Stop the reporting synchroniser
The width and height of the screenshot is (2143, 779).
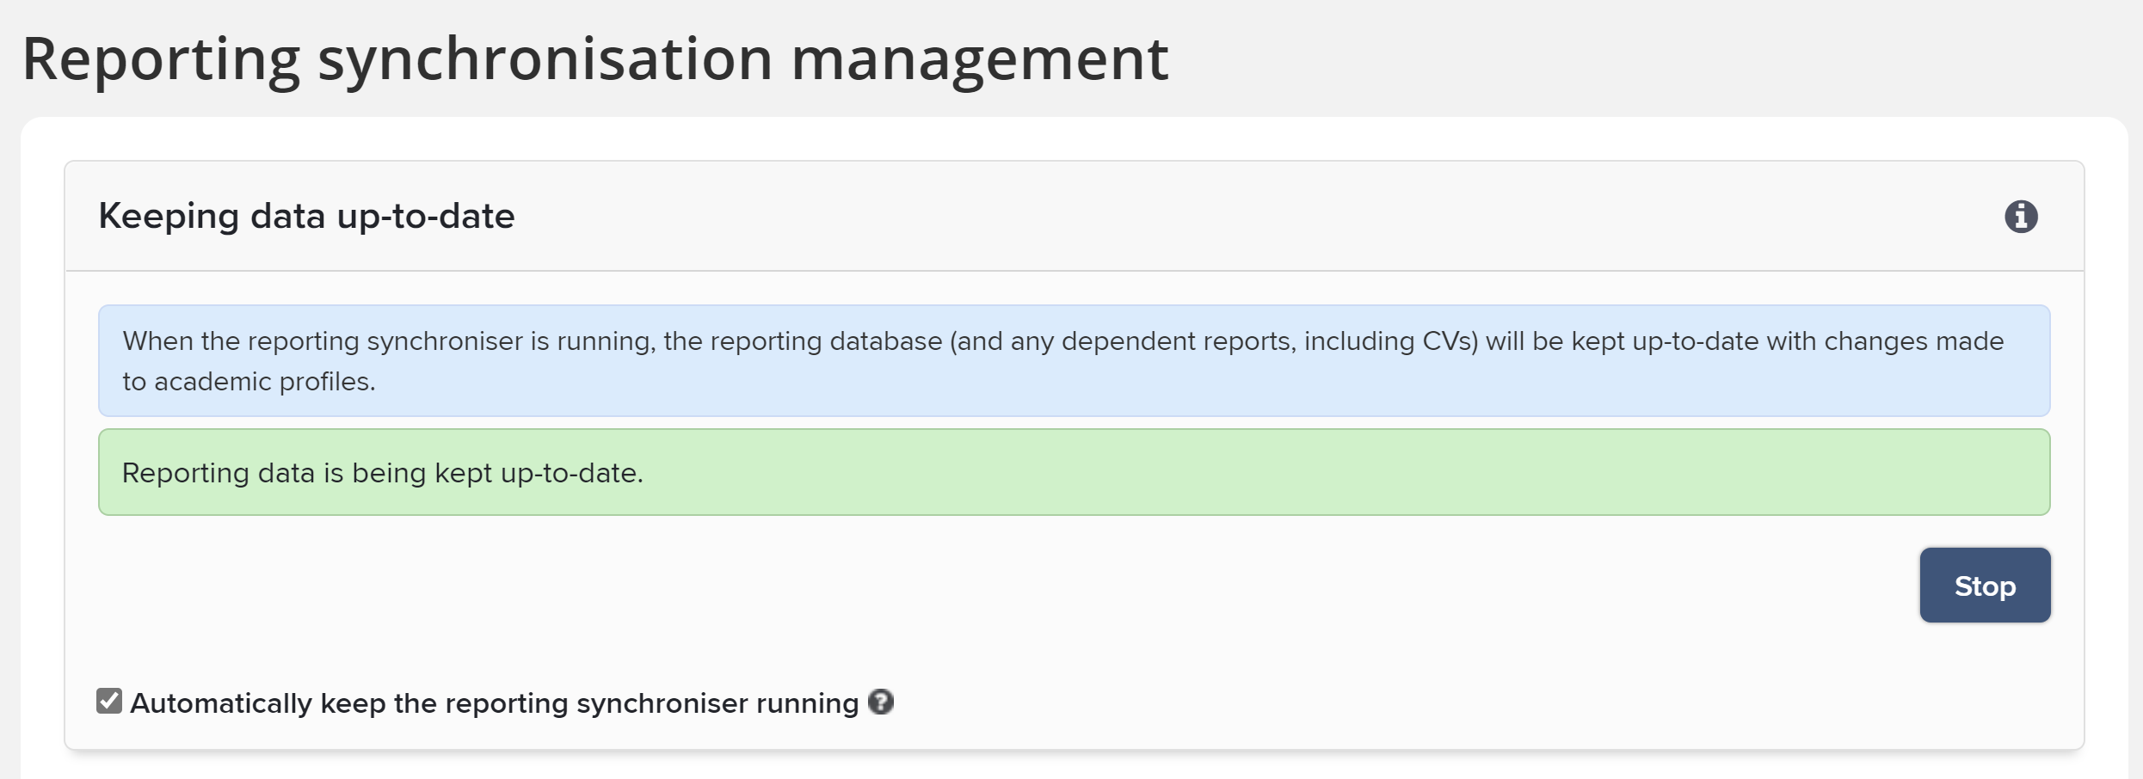(x=1984, y=586)
